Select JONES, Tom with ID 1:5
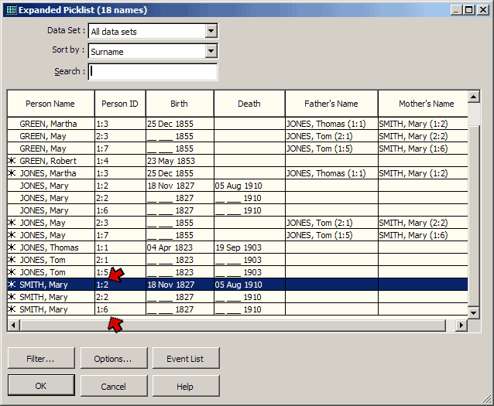The width and height of the screenshot is (494, 406). [x=238, y=272]
